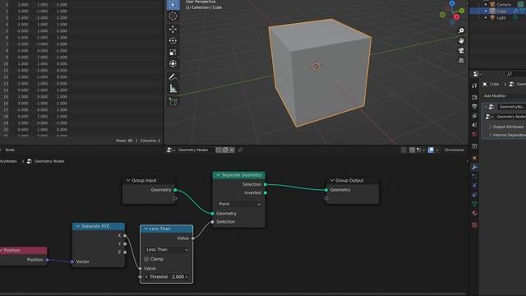
Task: Pin the Geometry Nodes node tree
Action: [x=240, y=150]
